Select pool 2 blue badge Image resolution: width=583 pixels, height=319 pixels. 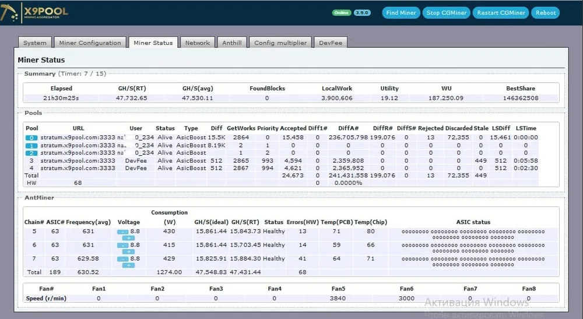pyautogui.click(x=31, y=153)
